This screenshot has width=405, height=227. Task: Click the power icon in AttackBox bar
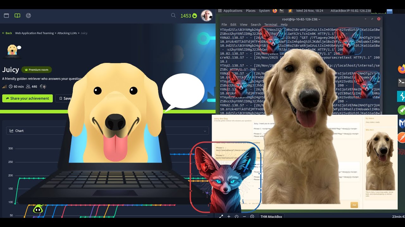[236, 217]
